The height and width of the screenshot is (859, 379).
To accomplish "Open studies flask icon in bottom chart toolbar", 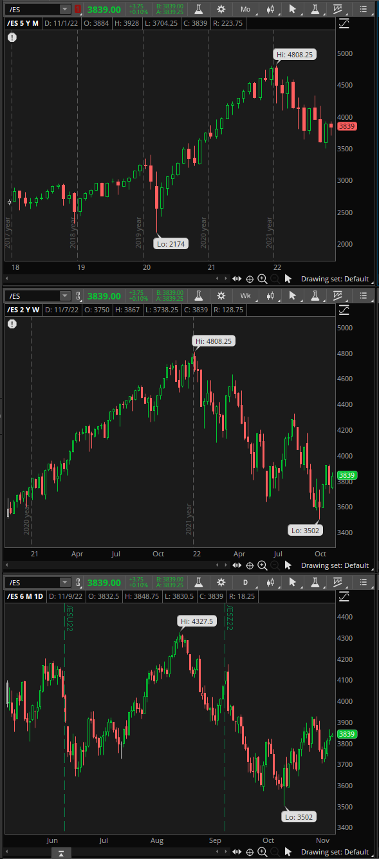I will click(x=199, y=583).
